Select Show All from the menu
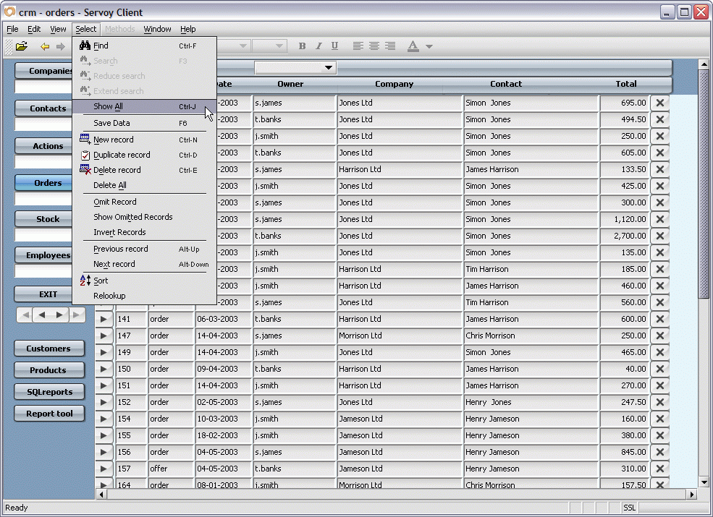Screen dimensions: 713x517 (x=108, y=106)
